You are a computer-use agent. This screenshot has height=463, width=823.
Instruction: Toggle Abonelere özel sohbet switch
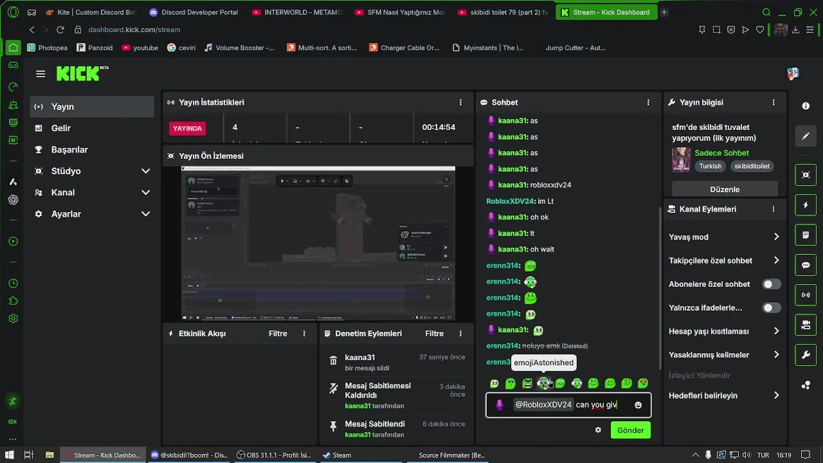[x=772, y=284]
